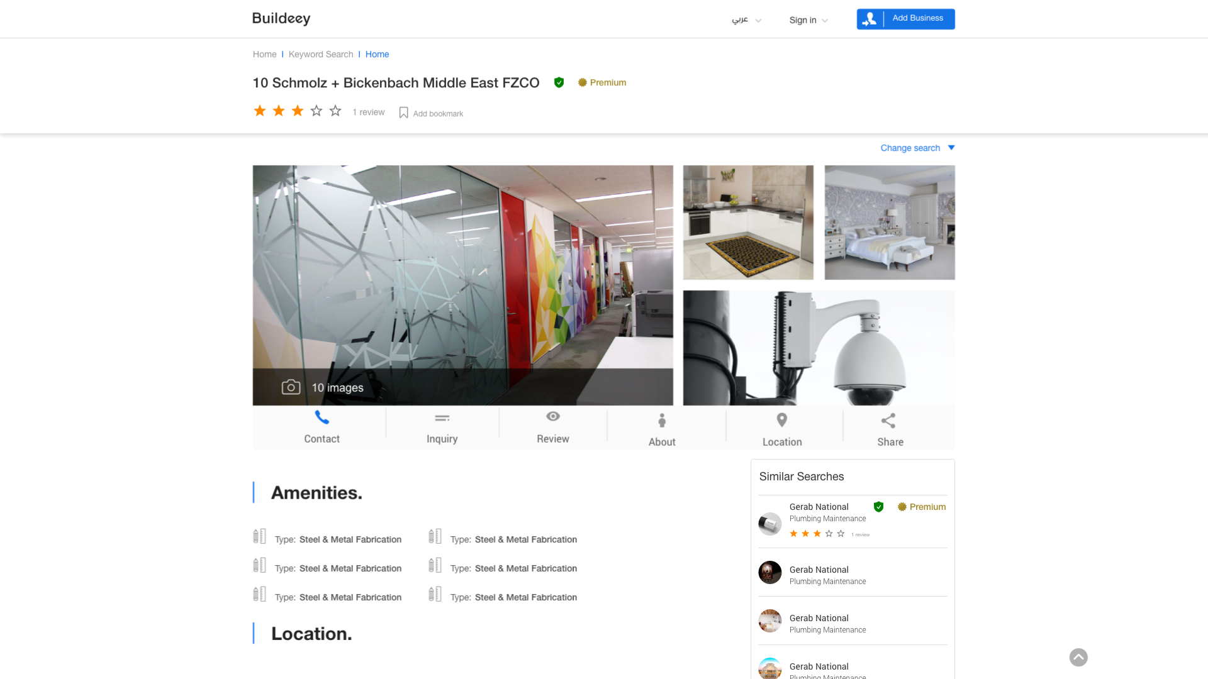Select the third rating star in header
This screenshot has height=679, width=1208.
click(298, 111)
